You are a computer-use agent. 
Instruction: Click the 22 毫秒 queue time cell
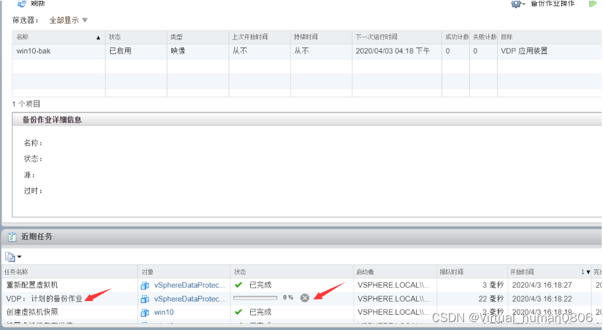[x=490, y=298]
